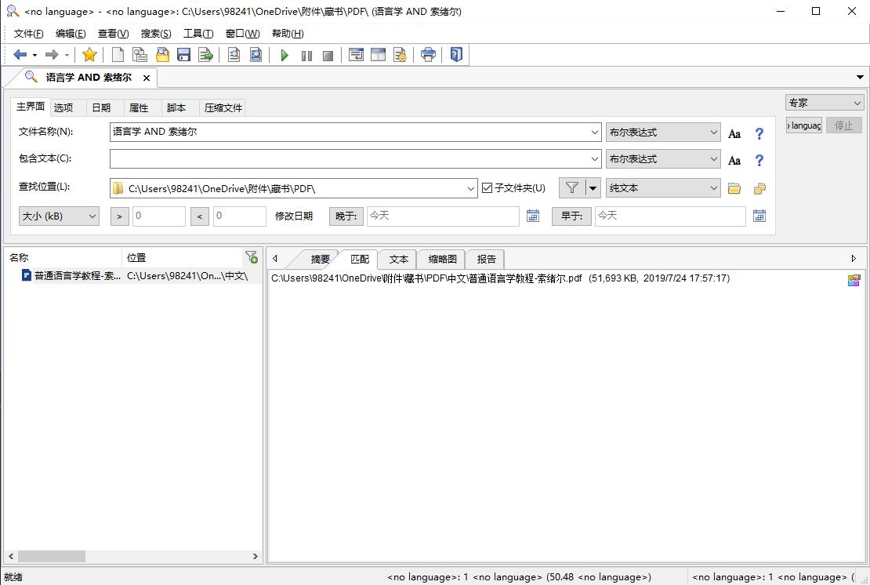
Task: Click the 早于 button
Action: coord(571,216)
